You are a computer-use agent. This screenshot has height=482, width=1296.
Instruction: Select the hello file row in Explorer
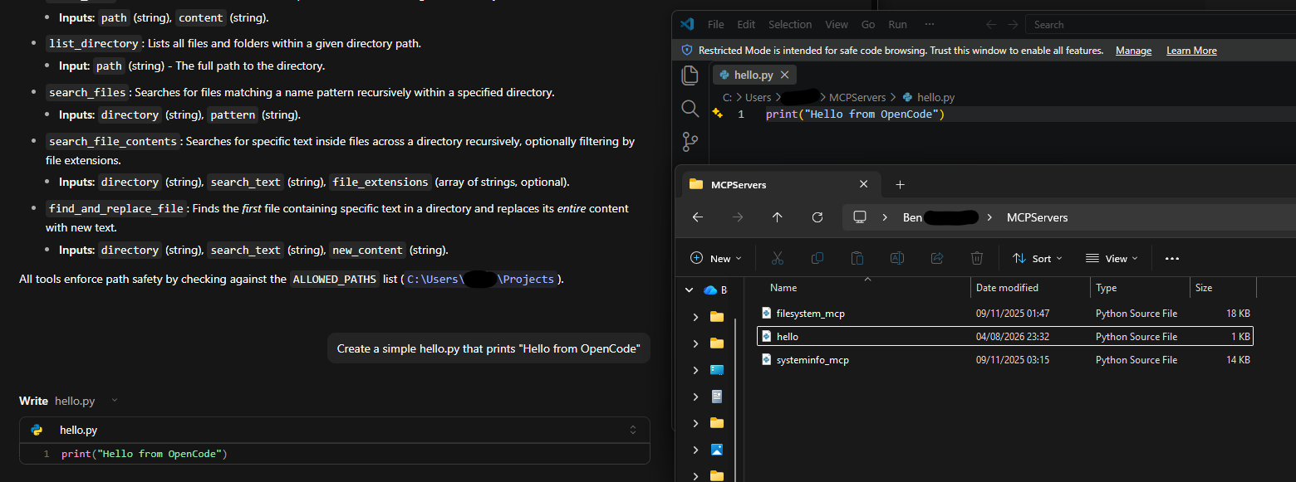[x=1004, y=337]
